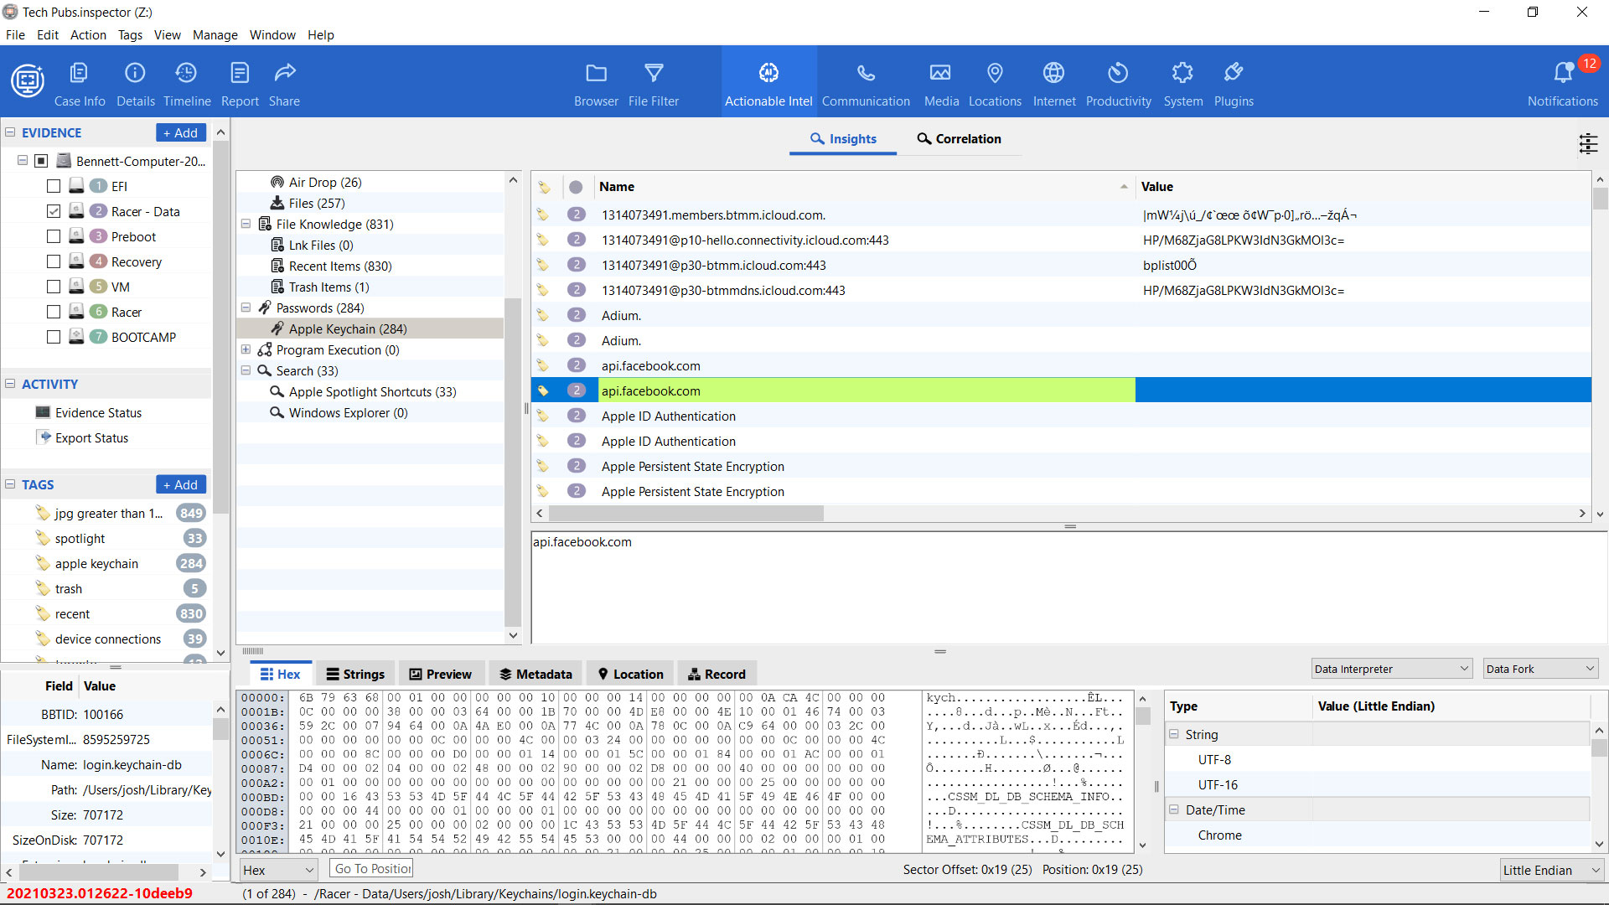Select the File Filter tool

coord(654,81)
